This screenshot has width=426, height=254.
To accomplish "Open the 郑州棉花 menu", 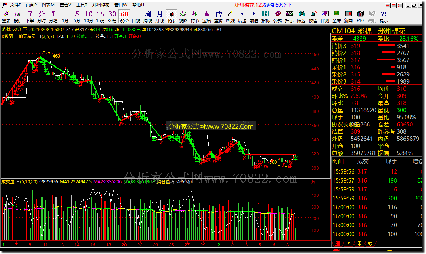I will point(101,5).
